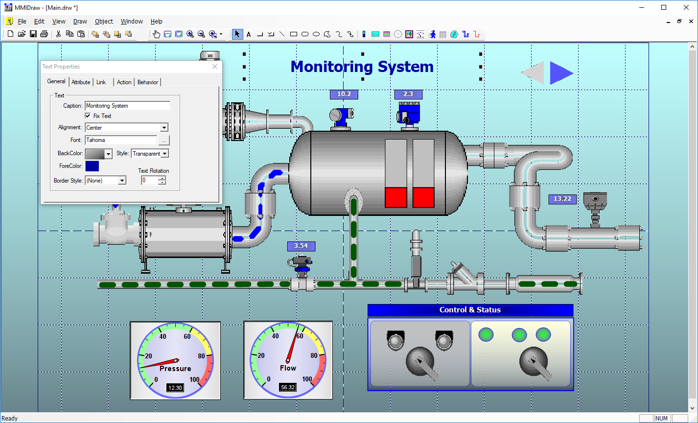Open the Style Transparent dropdown

click(165, 154)
